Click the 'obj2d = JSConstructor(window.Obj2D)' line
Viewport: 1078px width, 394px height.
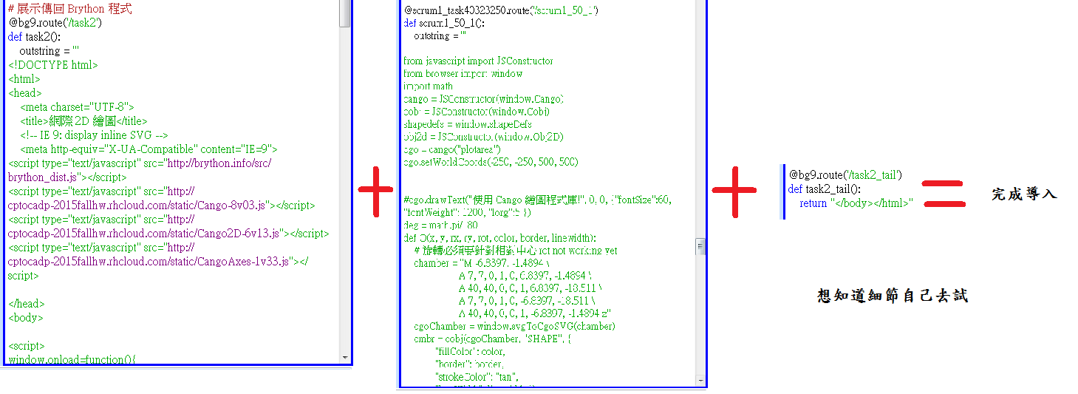pyautogui.click(x=484, y=137)
